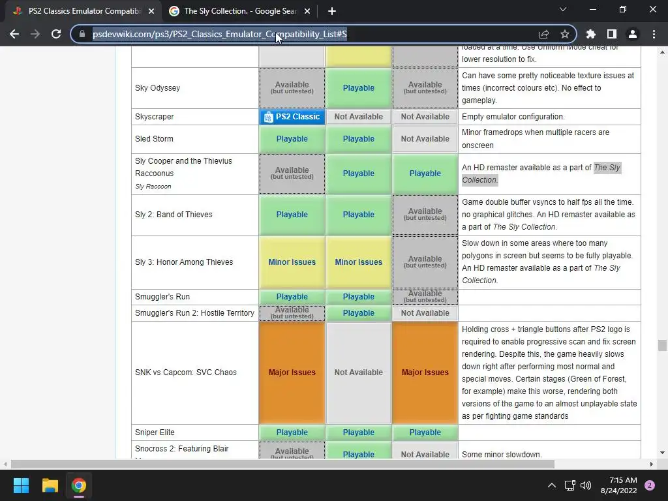The image size is (668, 501).
Task: Click the PS2 Classic badge for Skyscraper
Action: click(x=292, y=117)
